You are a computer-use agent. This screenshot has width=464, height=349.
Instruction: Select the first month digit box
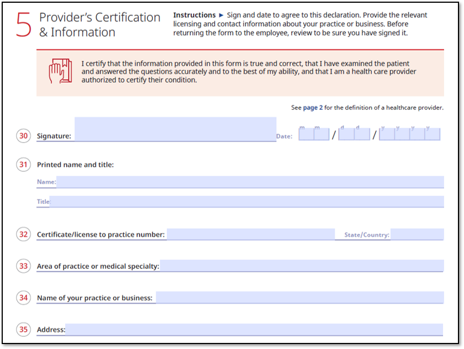306,134
